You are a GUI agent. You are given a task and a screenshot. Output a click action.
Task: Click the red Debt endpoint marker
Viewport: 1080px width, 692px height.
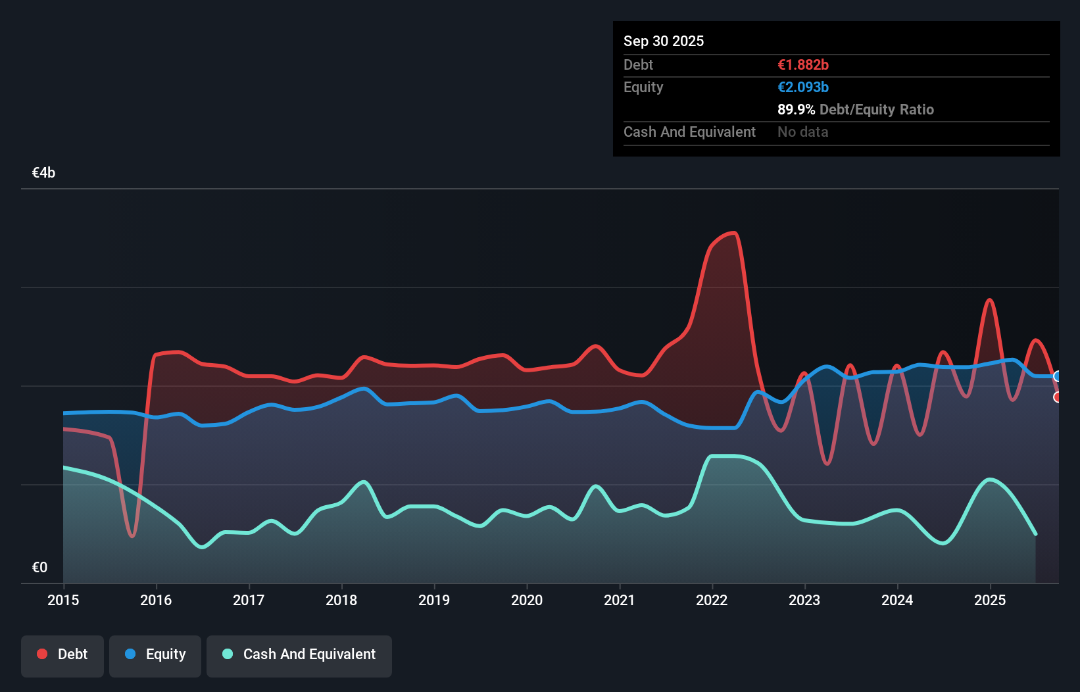click(1058, 397)
